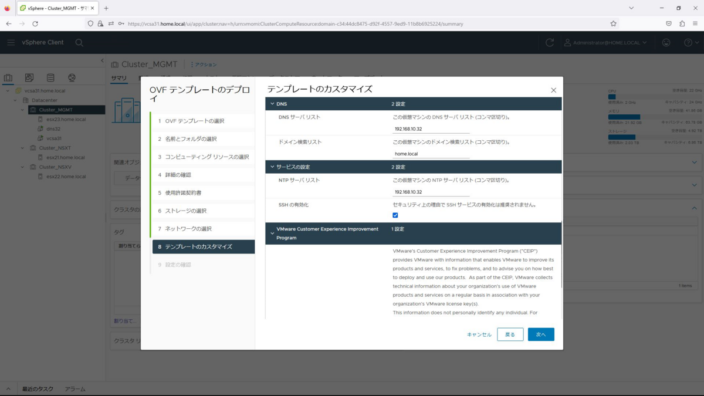Collapse the vcsa31.home.local tree node
This screenshot has width=704, height=396.
click(x=8, y=91)
